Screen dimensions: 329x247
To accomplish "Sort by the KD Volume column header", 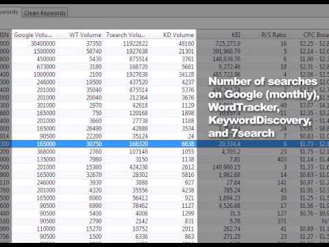I will click(x=178, y=35).
